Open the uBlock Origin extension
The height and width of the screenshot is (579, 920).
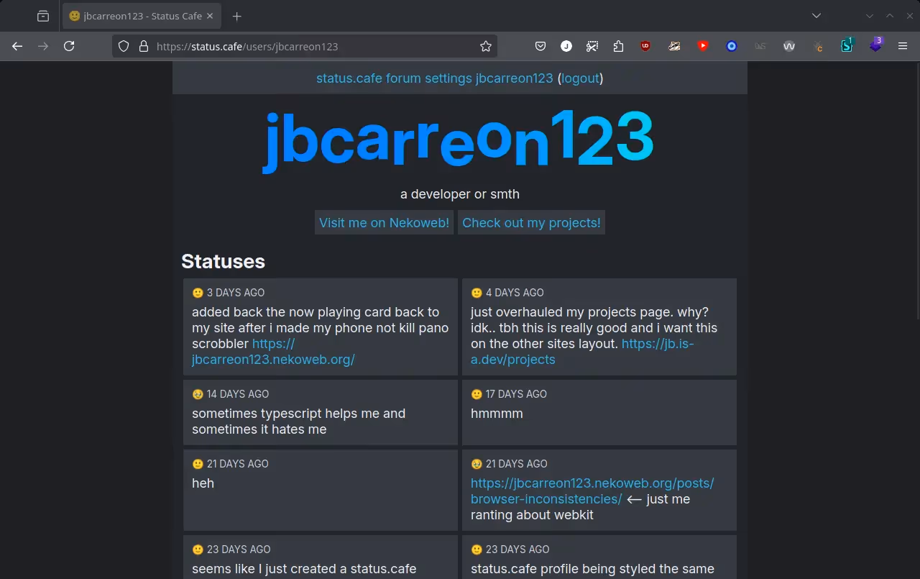645,45
